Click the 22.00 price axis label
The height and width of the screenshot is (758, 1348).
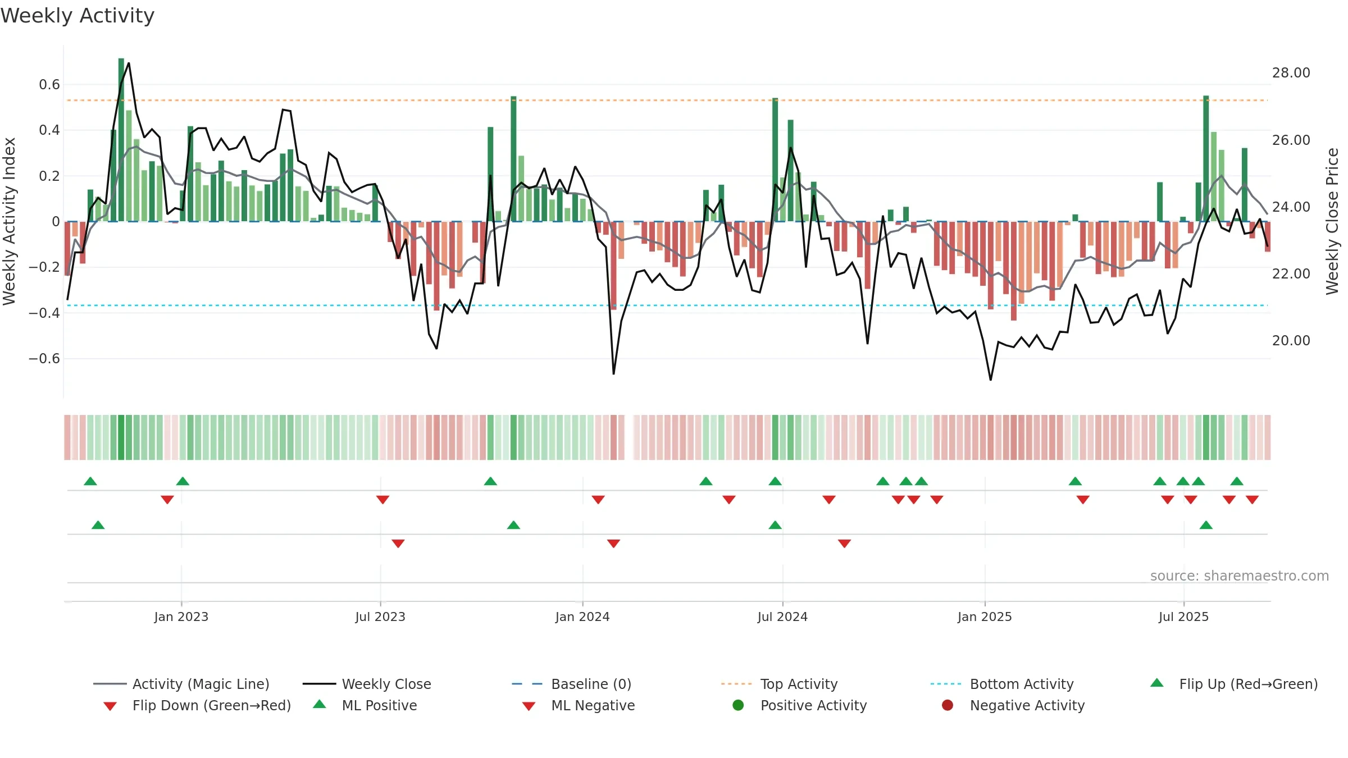[x=1291, y=273]
